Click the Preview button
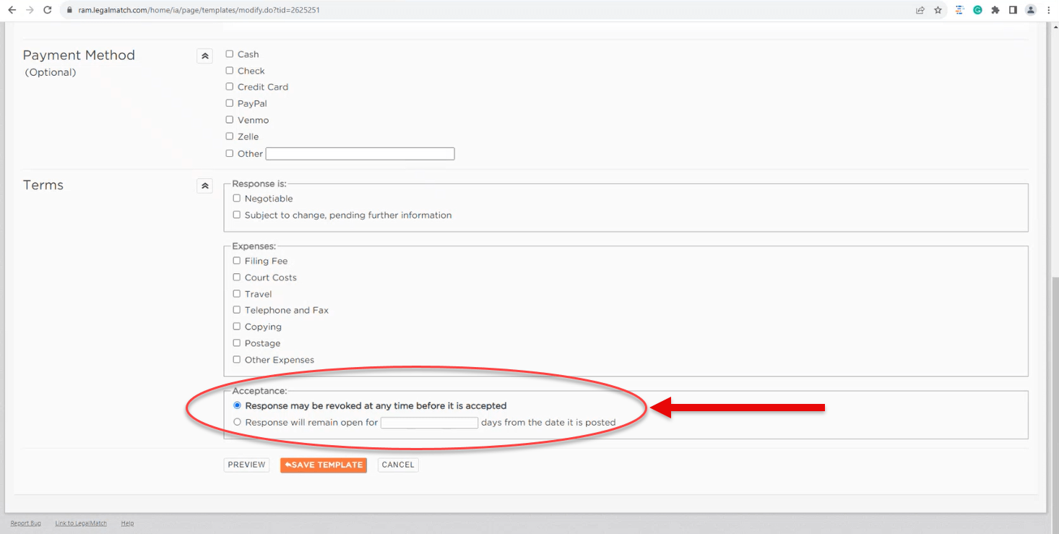Screen dimensions: 1059x534 click(246, 465)
